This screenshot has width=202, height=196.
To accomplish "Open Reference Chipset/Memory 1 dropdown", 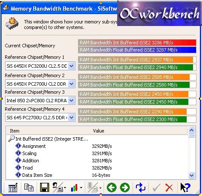I will pyautogui.click(x=71, y=66).
